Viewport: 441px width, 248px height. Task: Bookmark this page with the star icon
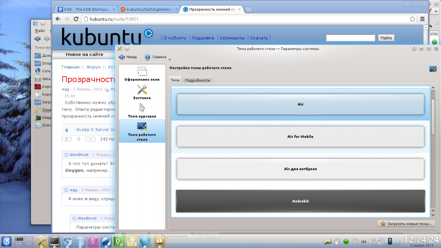pos(412,19)
